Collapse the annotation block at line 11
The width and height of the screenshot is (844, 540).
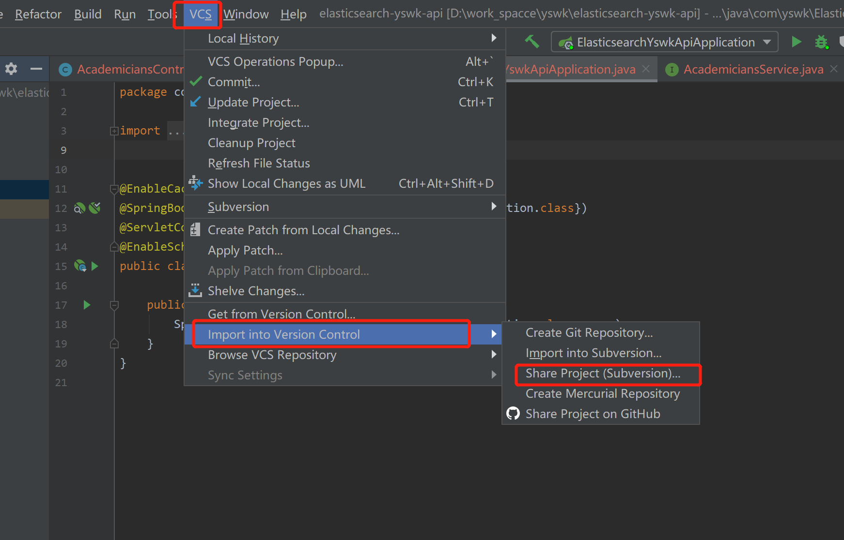tap(114, 189)
